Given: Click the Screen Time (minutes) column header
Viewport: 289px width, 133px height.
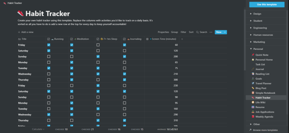Looking at the screenshot, I should (x=164, y=39).
